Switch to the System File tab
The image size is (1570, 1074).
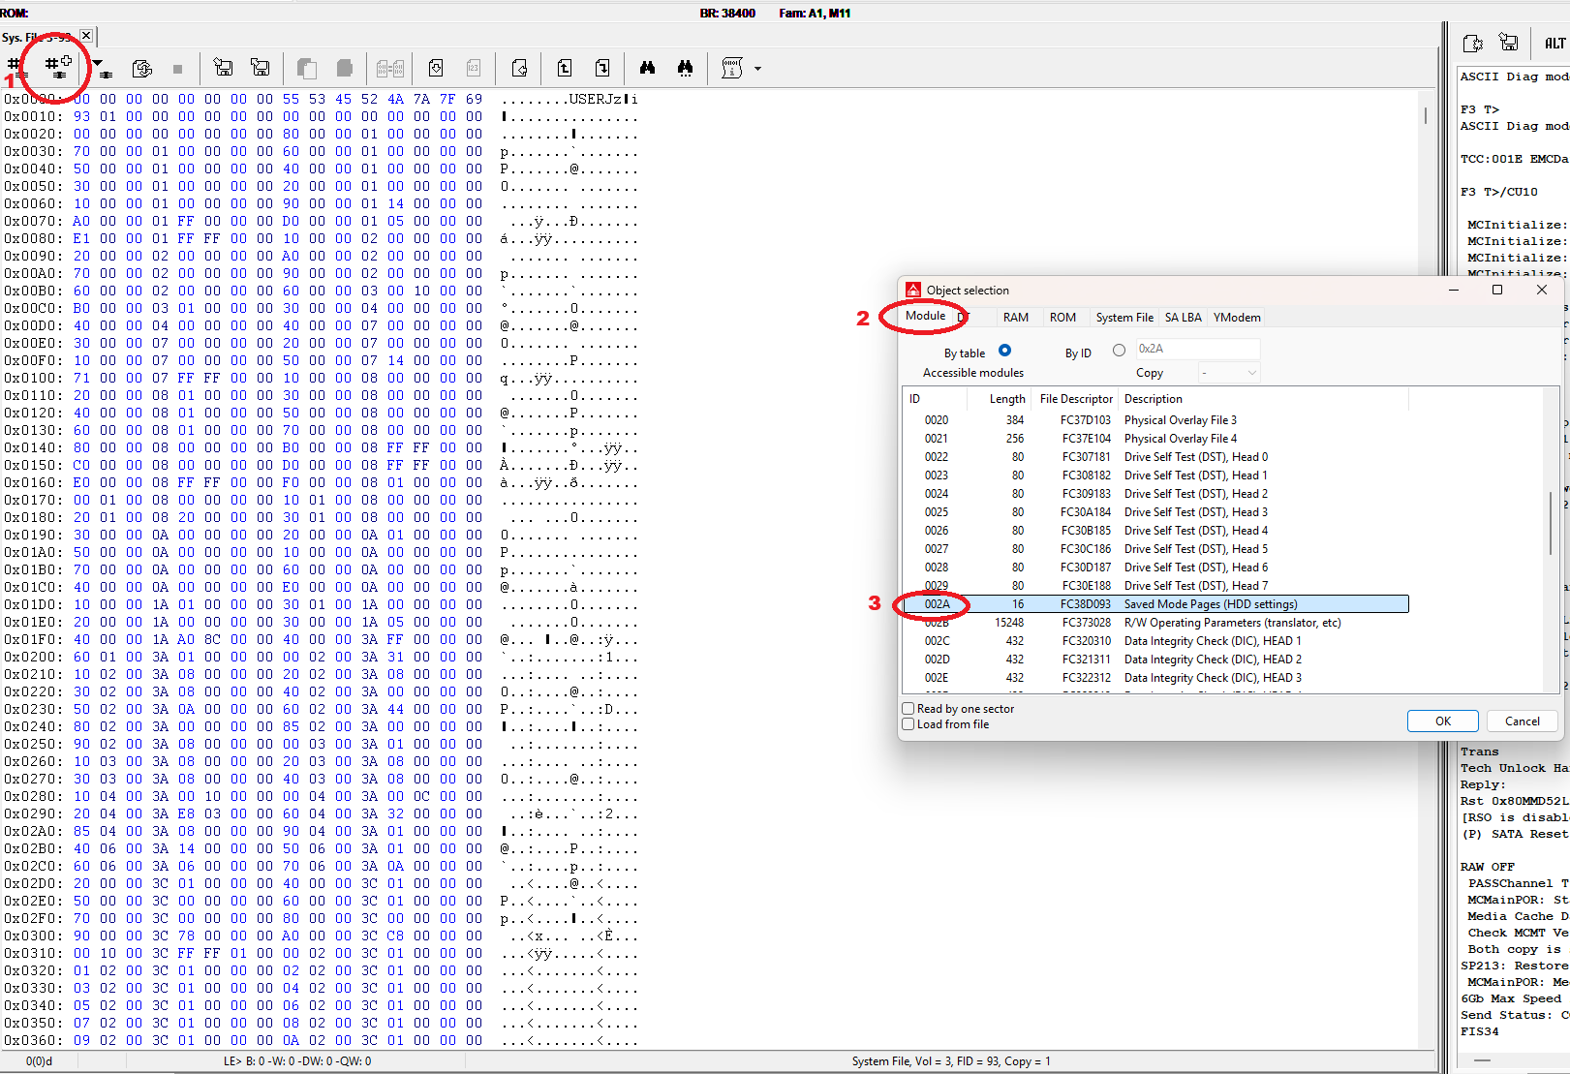click(1124, 318)
